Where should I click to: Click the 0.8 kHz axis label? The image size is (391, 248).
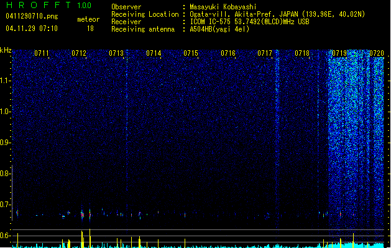pyautogui.click(x=6, y=174)
